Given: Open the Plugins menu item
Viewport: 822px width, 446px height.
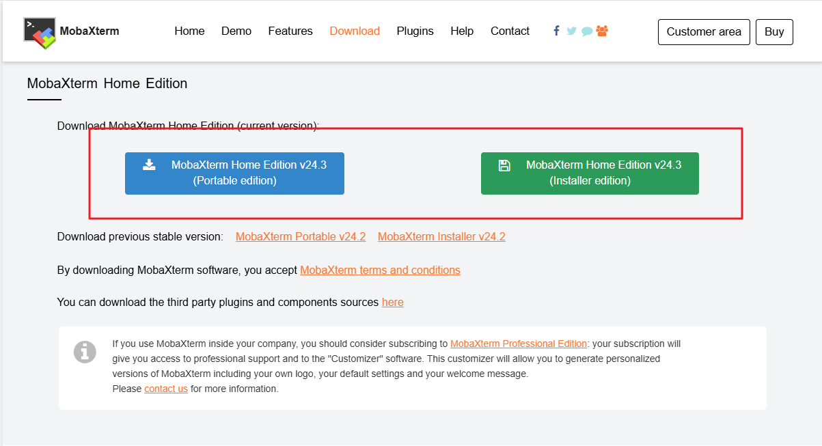Looking at the screenshot, I should coord(415,31).
